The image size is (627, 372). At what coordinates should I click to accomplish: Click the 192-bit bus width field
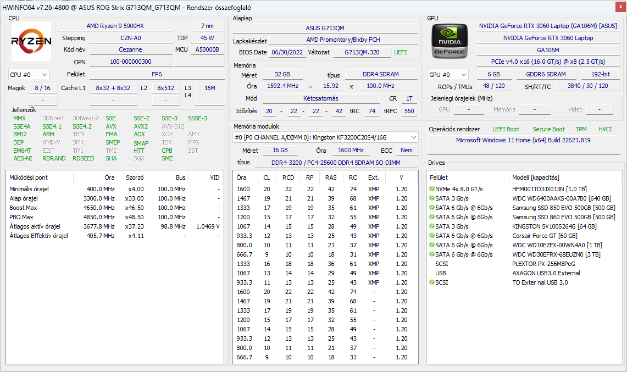(600, 74)
